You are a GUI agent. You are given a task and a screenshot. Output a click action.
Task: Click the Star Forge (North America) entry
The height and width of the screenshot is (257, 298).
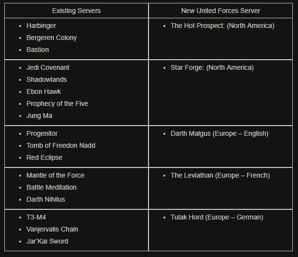click(212, 67)
